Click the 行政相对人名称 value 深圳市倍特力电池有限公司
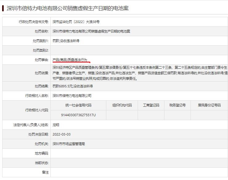Viewport: 228px width, 180px height. (72, 96)
